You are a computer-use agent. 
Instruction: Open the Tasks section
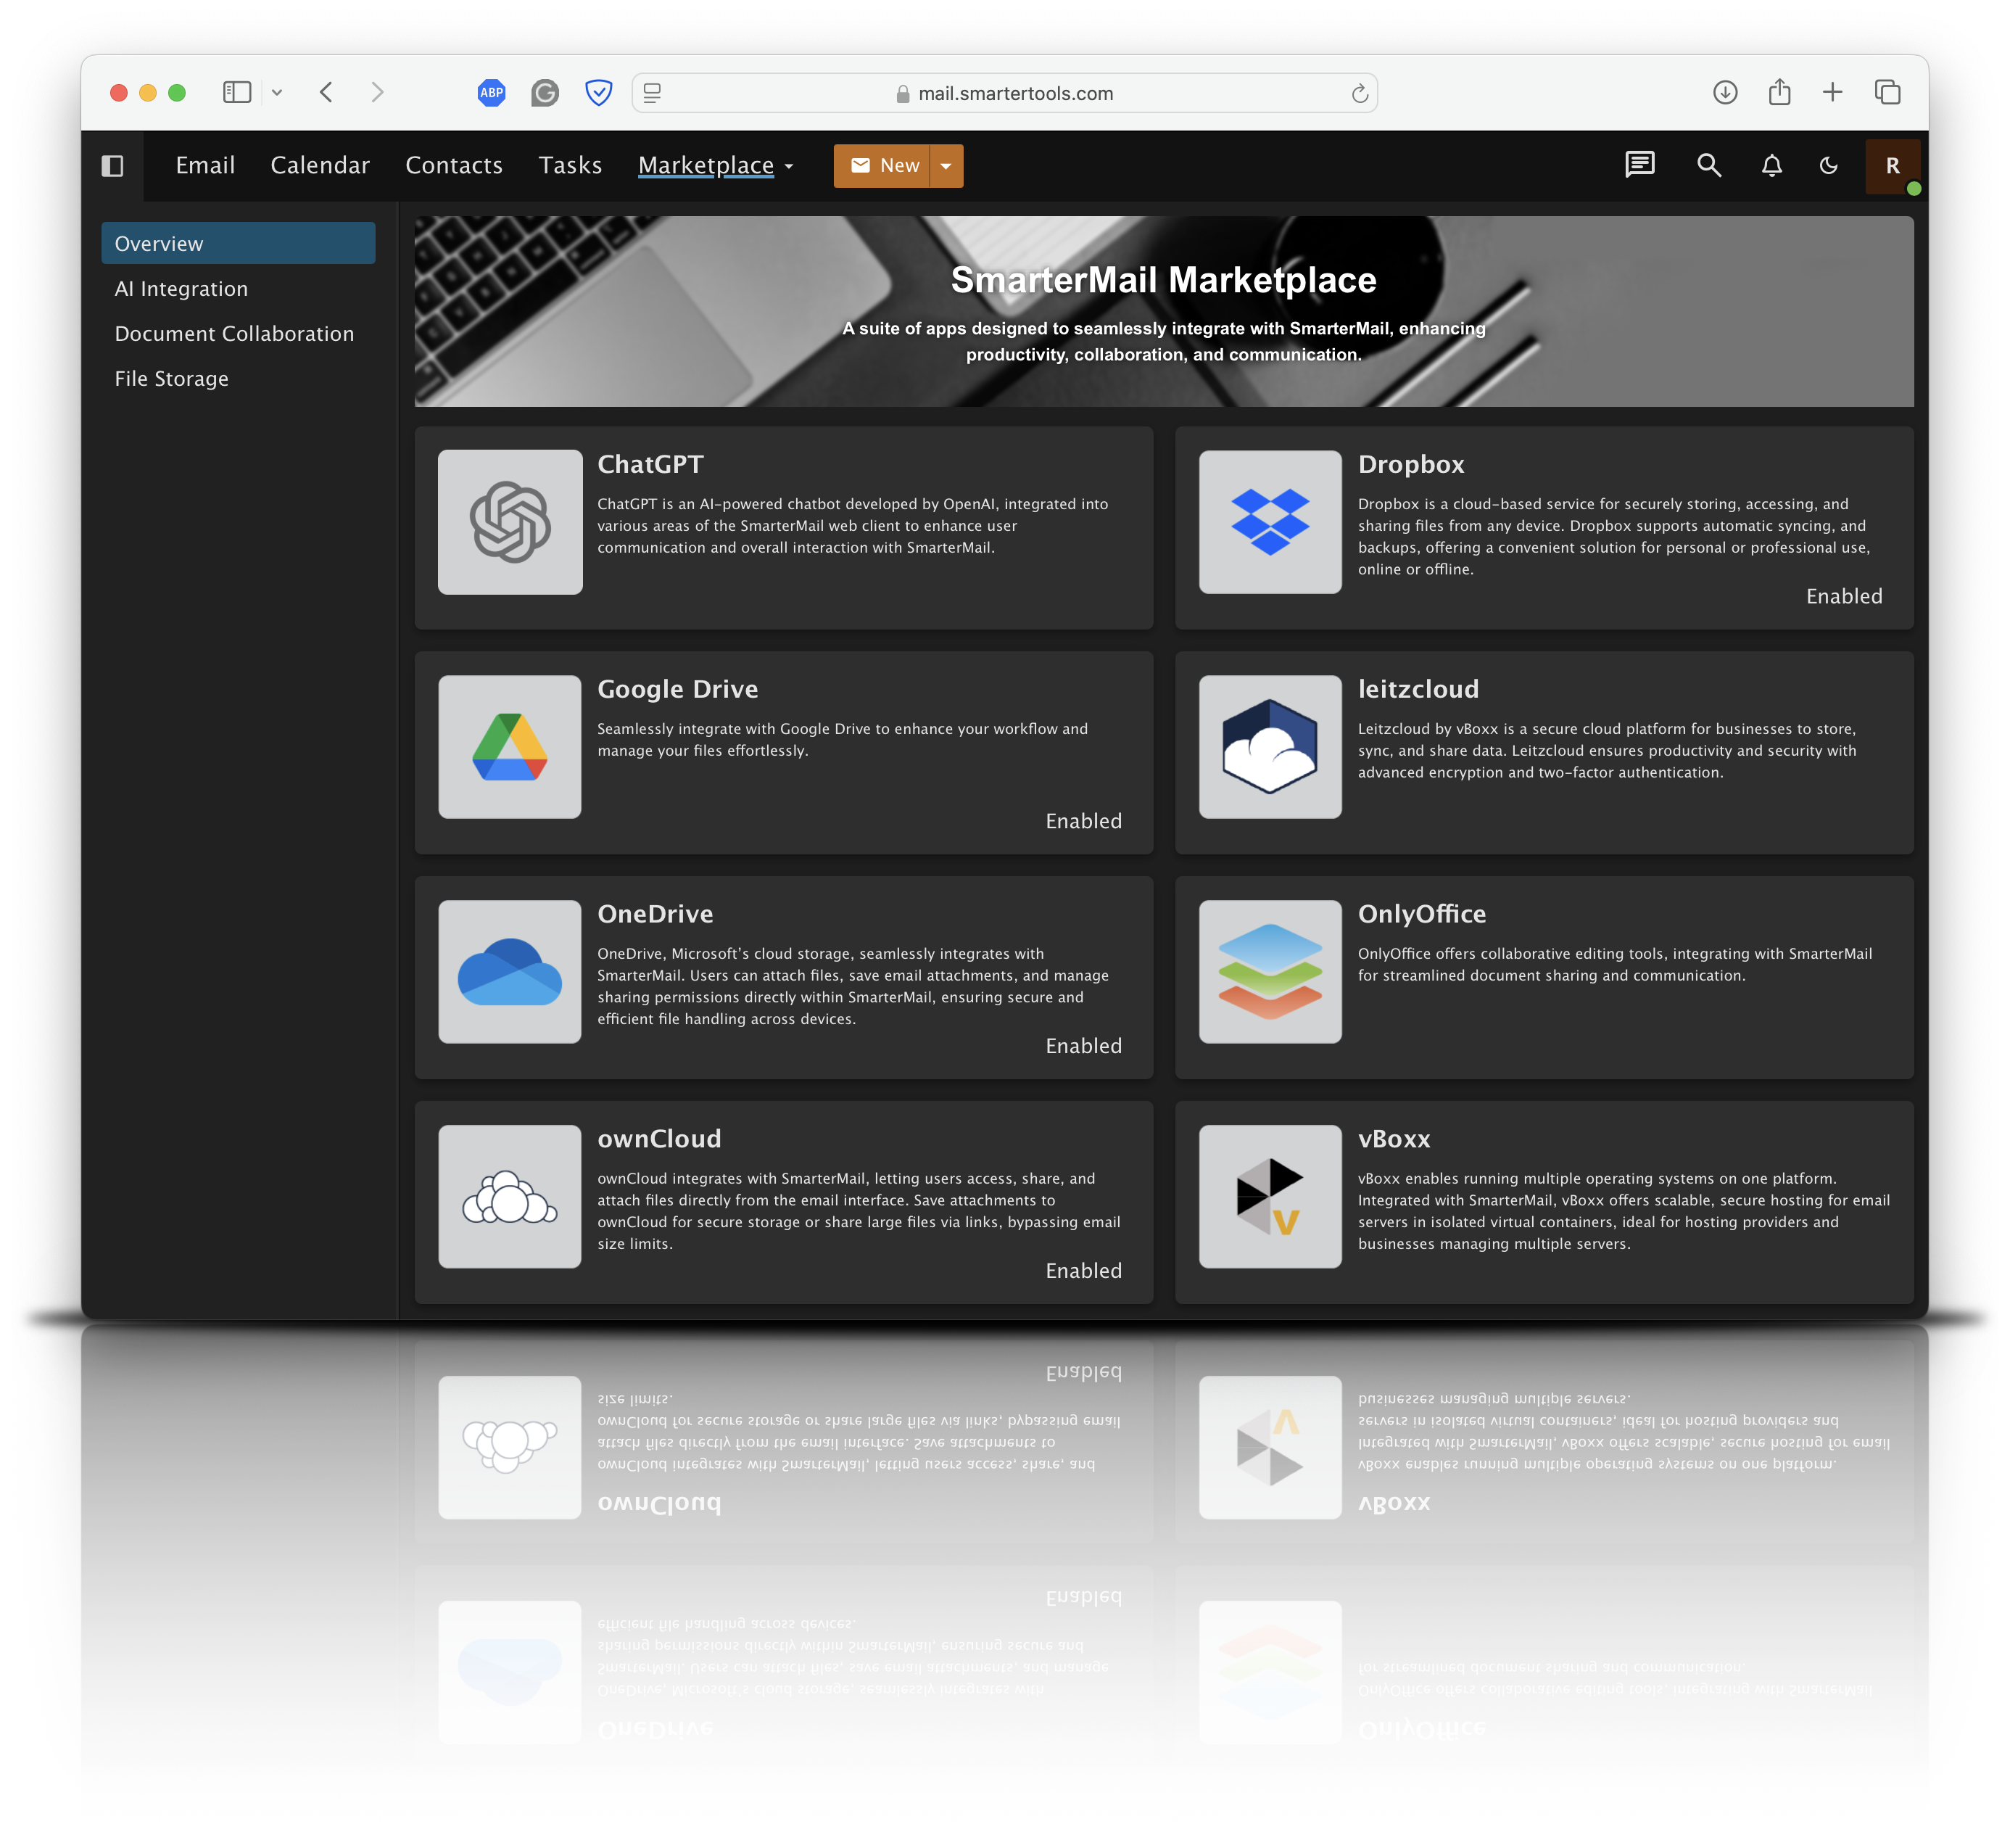pyautogui.click(x=570, y=165)
